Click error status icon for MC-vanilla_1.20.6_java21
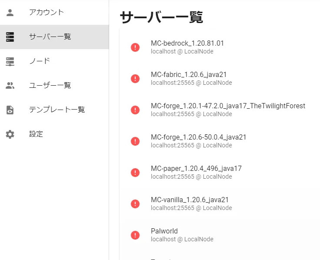 click(x=135, y=204)
